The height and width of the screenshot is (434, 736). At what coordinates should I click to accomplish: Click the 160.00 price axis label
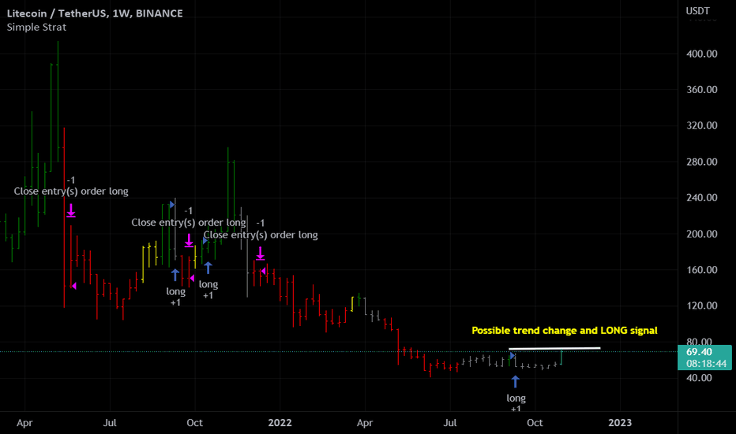click(x=702, y=270)
